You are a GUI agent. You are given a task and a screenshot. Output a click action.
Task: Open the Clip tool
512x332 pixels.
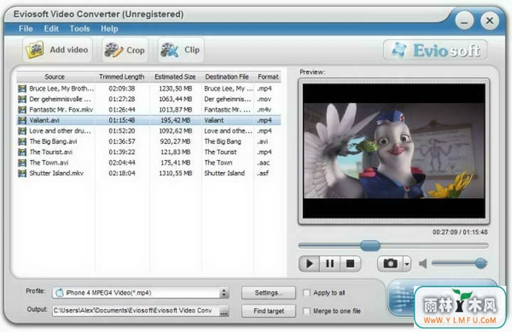point(181,50)
